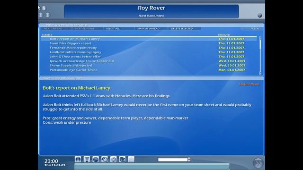Go back with the left arrow button
The width and height of the screenshot is (303, 170).
tap(41, 15)
